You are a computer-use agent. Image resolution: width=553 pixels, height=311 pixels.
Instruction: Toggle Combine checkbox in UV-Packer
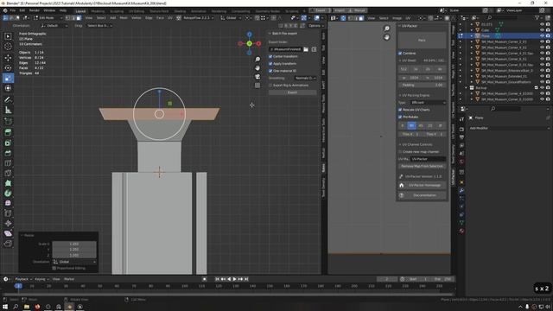400,54
